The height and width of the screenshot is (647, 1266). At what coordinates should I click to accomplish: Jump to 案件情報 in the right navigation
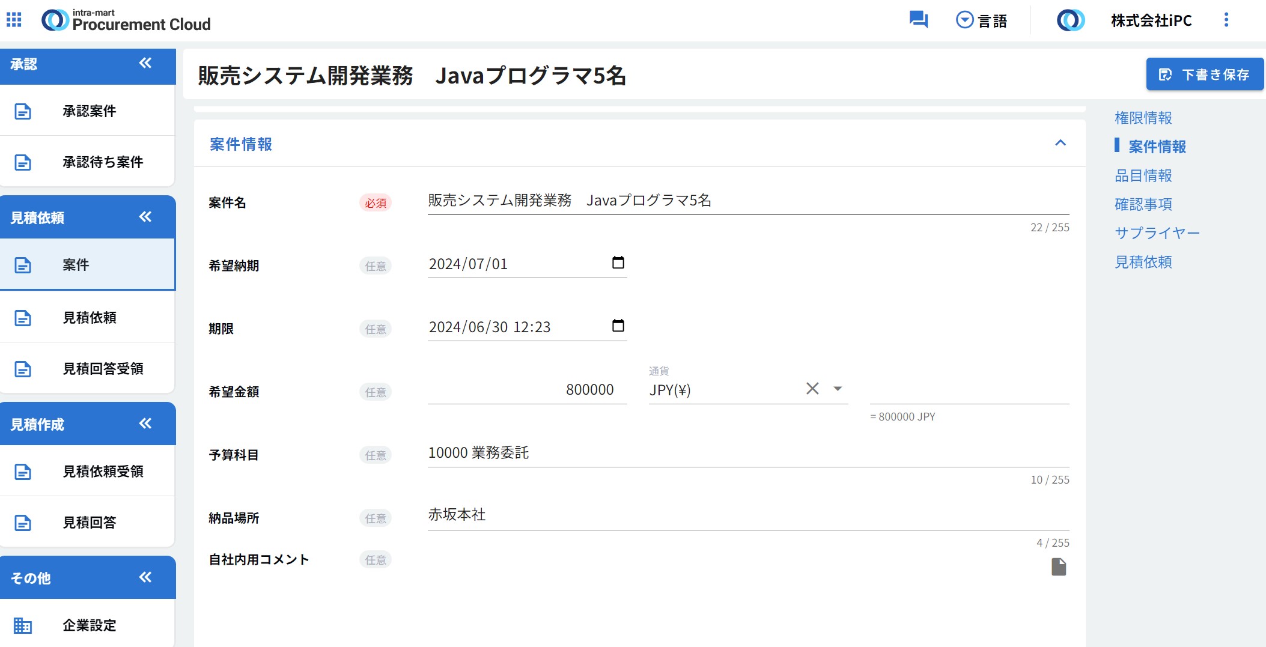tap(1157, 147)
